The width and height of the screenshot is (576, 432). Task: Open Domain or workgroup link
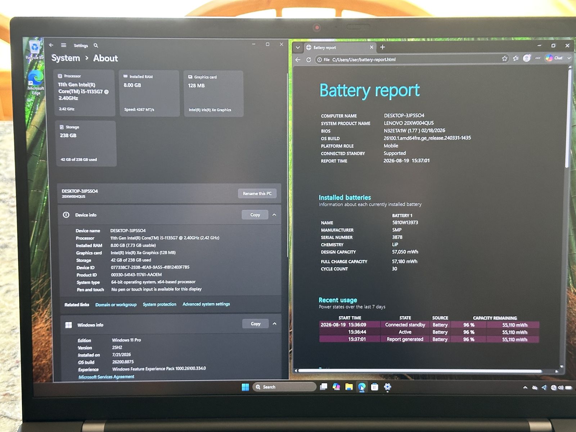click(x=116, y=305)
